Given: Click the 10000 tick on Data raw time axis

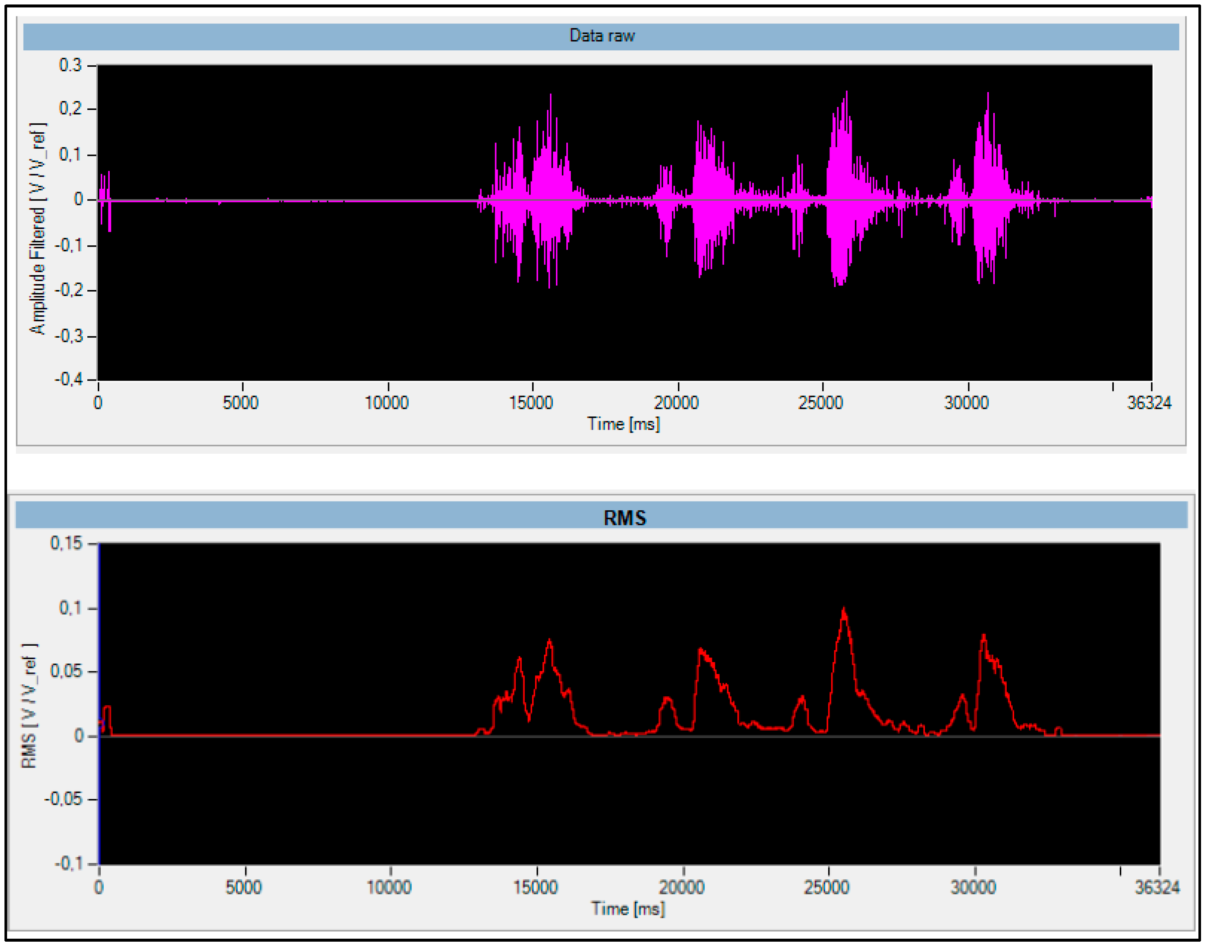Looking at the screenshot, I should (x=387, y=402).
